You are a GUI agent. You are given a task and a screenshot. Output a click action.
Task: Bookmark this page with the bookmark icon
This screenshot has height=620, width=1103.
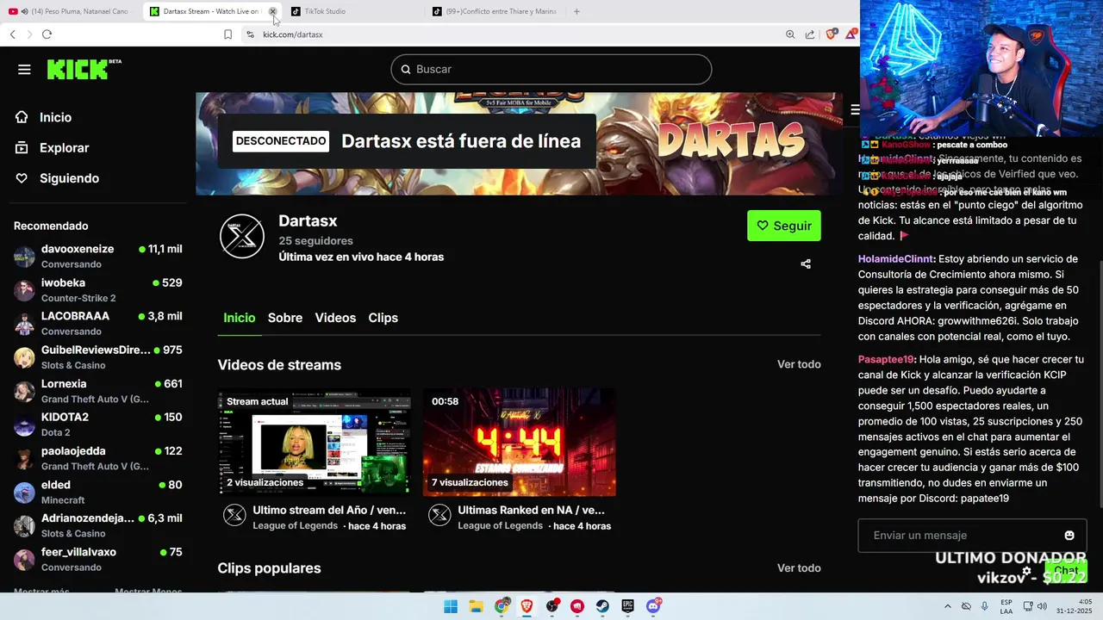[227, 34]
